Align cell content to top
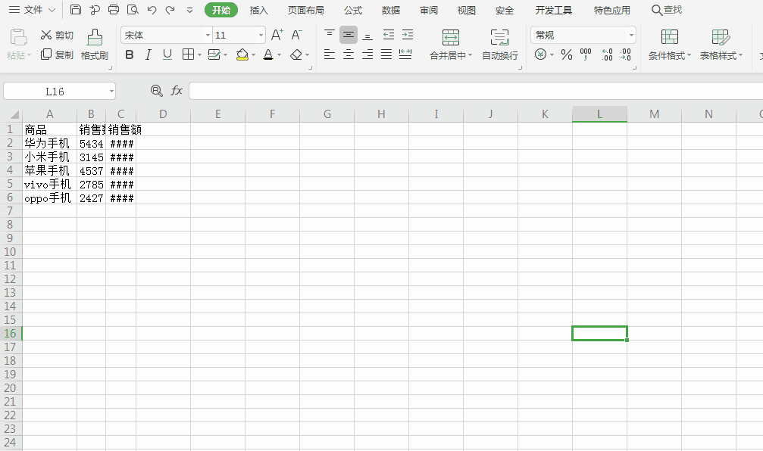This screenshot has width=763, height=451. point(330,35)
